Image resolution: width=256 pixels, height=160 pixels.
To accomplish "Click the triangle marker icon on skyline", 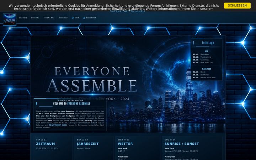I will [150, 106].
